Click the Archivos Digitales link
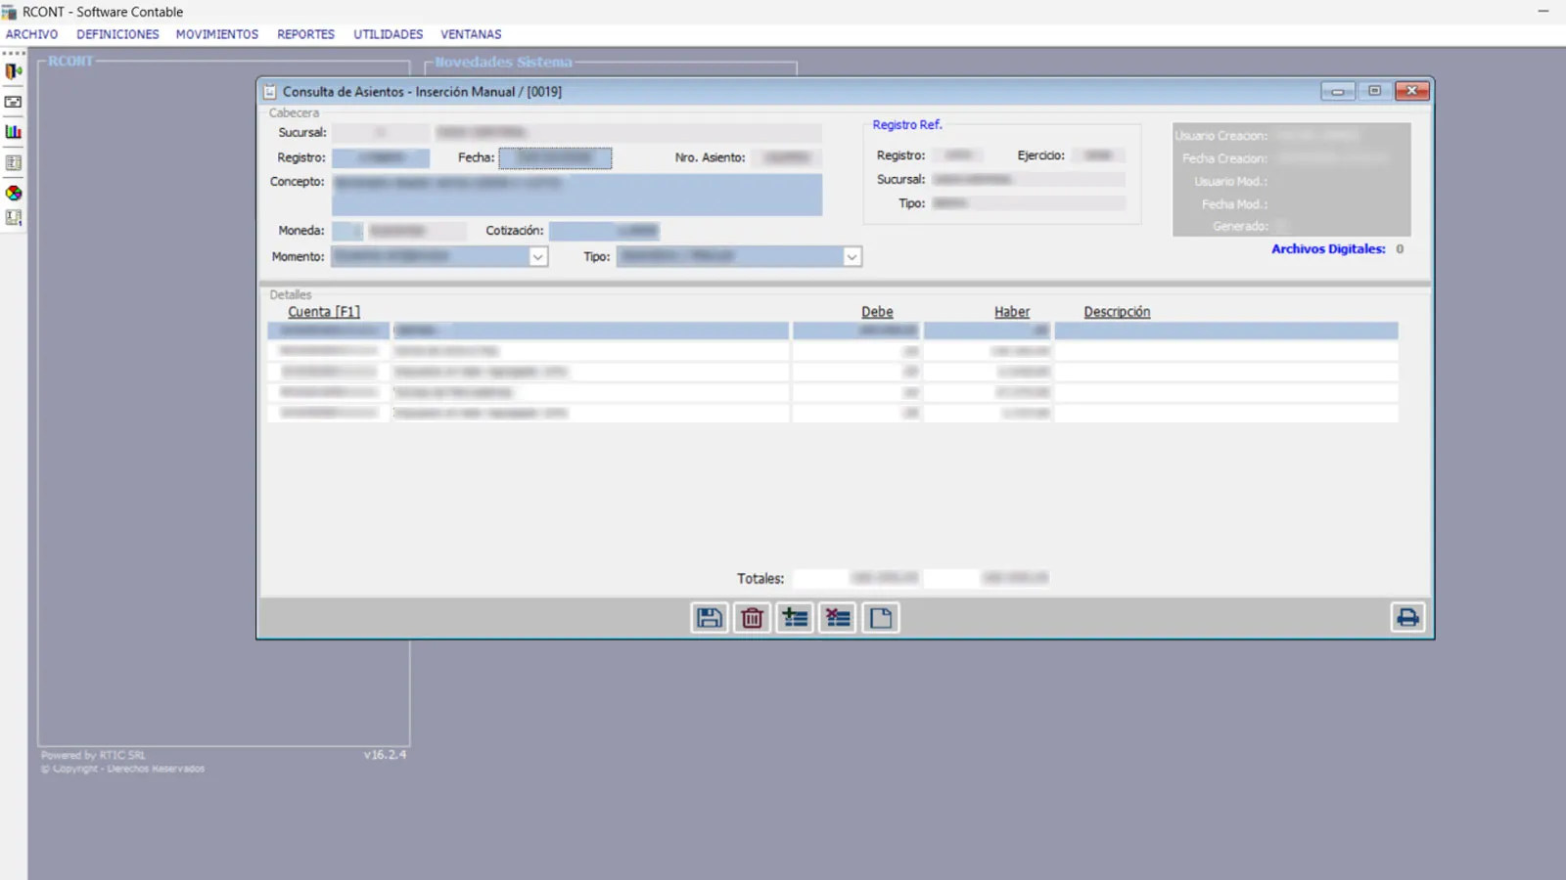 pyautogui.click(x=1328, y=249)
